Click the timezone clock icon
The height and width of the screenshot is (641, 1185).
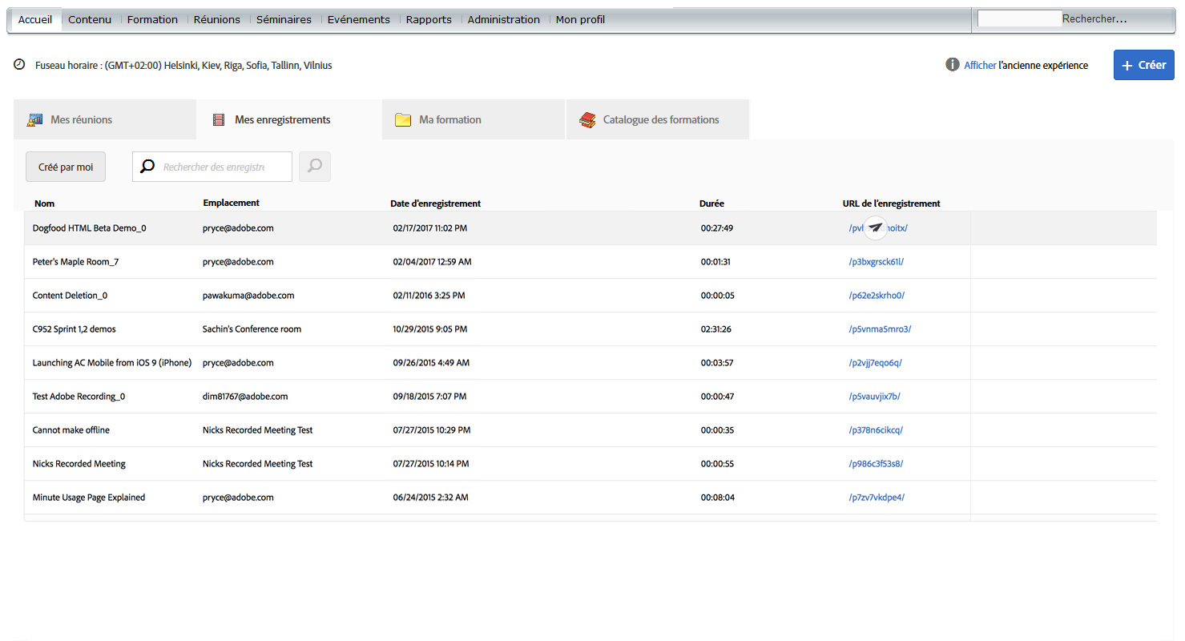(x=19, y=65)
